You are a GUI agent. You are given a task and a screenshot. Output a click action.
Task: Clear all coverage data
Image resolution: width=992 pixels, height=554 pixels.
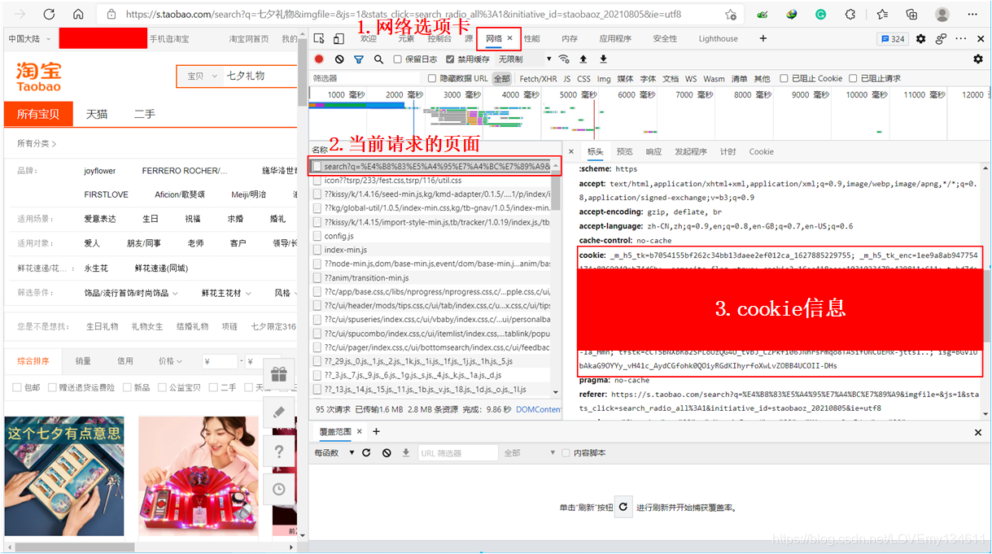click(x=387, y=452)
